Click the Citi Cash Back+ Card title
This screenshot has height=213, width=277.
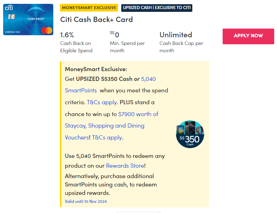click(x=97, y=20)
